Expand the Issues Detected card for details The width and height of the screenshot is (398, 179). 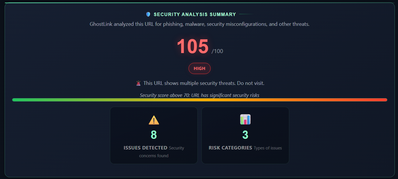click(x=154, y=135)
